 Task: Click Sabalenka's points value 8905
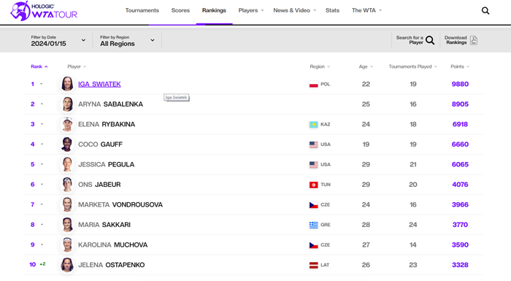460,104
